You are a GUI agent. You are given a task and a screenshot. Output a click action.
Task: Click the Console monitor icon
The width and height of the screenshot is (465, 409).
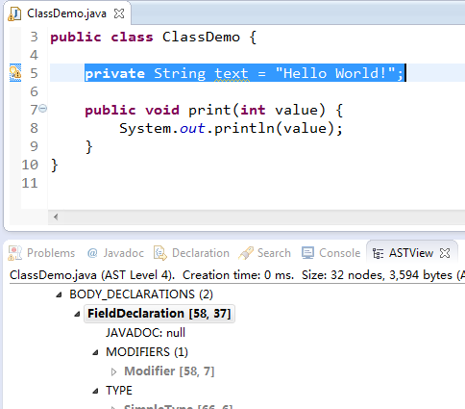click(307, 253)
